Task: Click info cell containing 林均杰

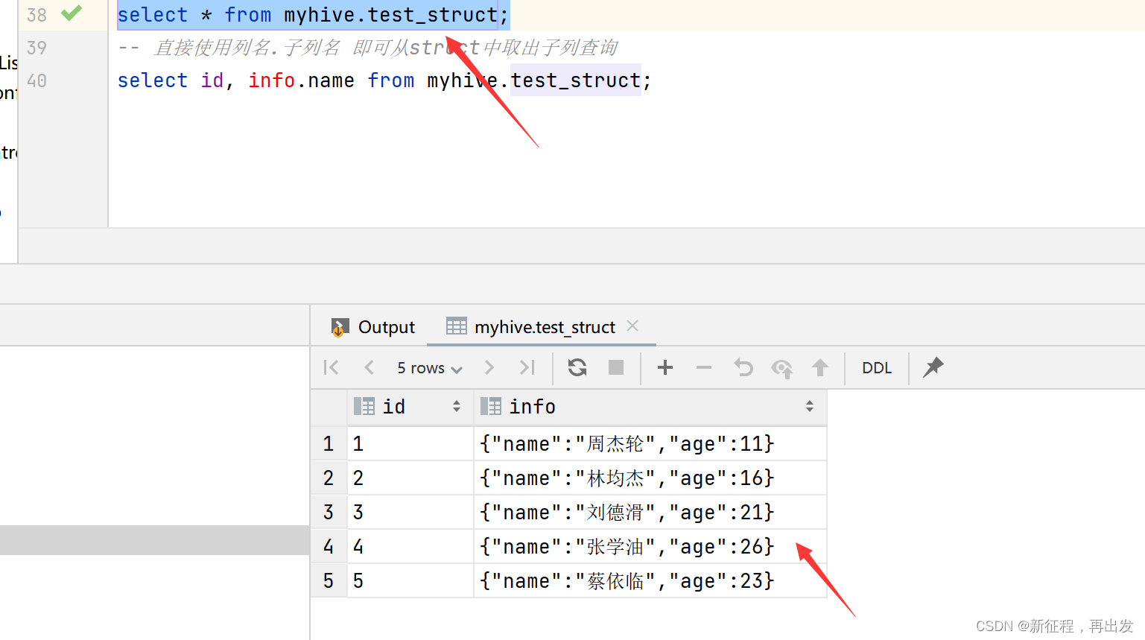Action: point(650,478)
